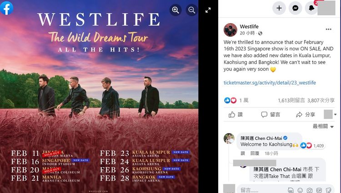The height and width of the screenshot is (193, 341).
Task: Open the create plus menu
Action: tap(279, 8)
